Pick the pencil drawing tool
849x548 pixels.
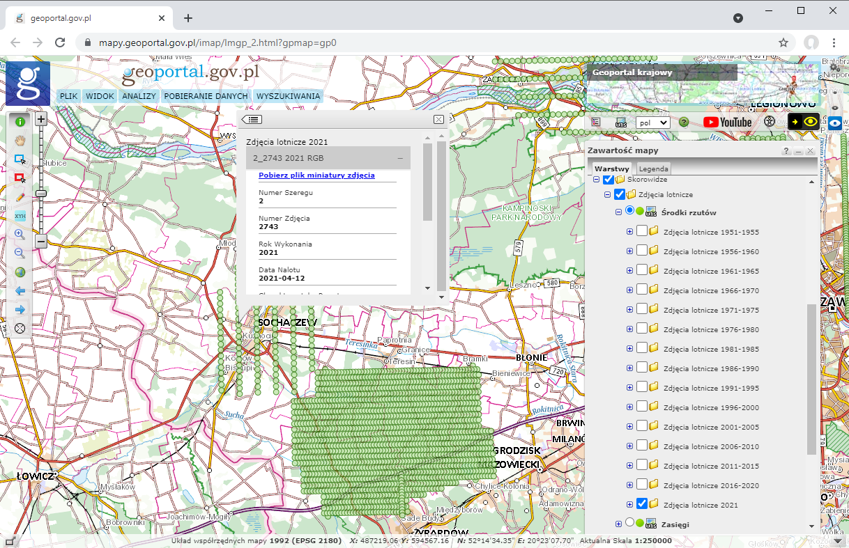[x=20, y=197]
